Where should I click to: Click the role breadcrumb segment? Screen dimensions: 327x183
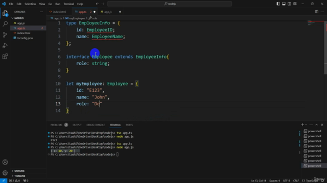click(x=93, y=18)
